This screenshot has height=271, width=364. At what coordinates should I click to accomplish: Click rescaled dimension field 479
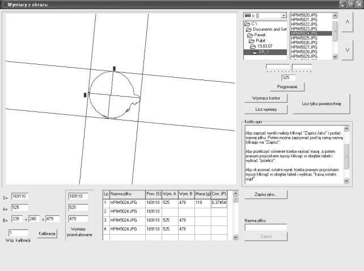[x=78, y=219]
